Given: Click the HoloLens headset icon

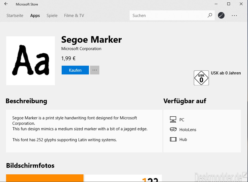Looking at the screenshot, I should click(x=173, y=129).
